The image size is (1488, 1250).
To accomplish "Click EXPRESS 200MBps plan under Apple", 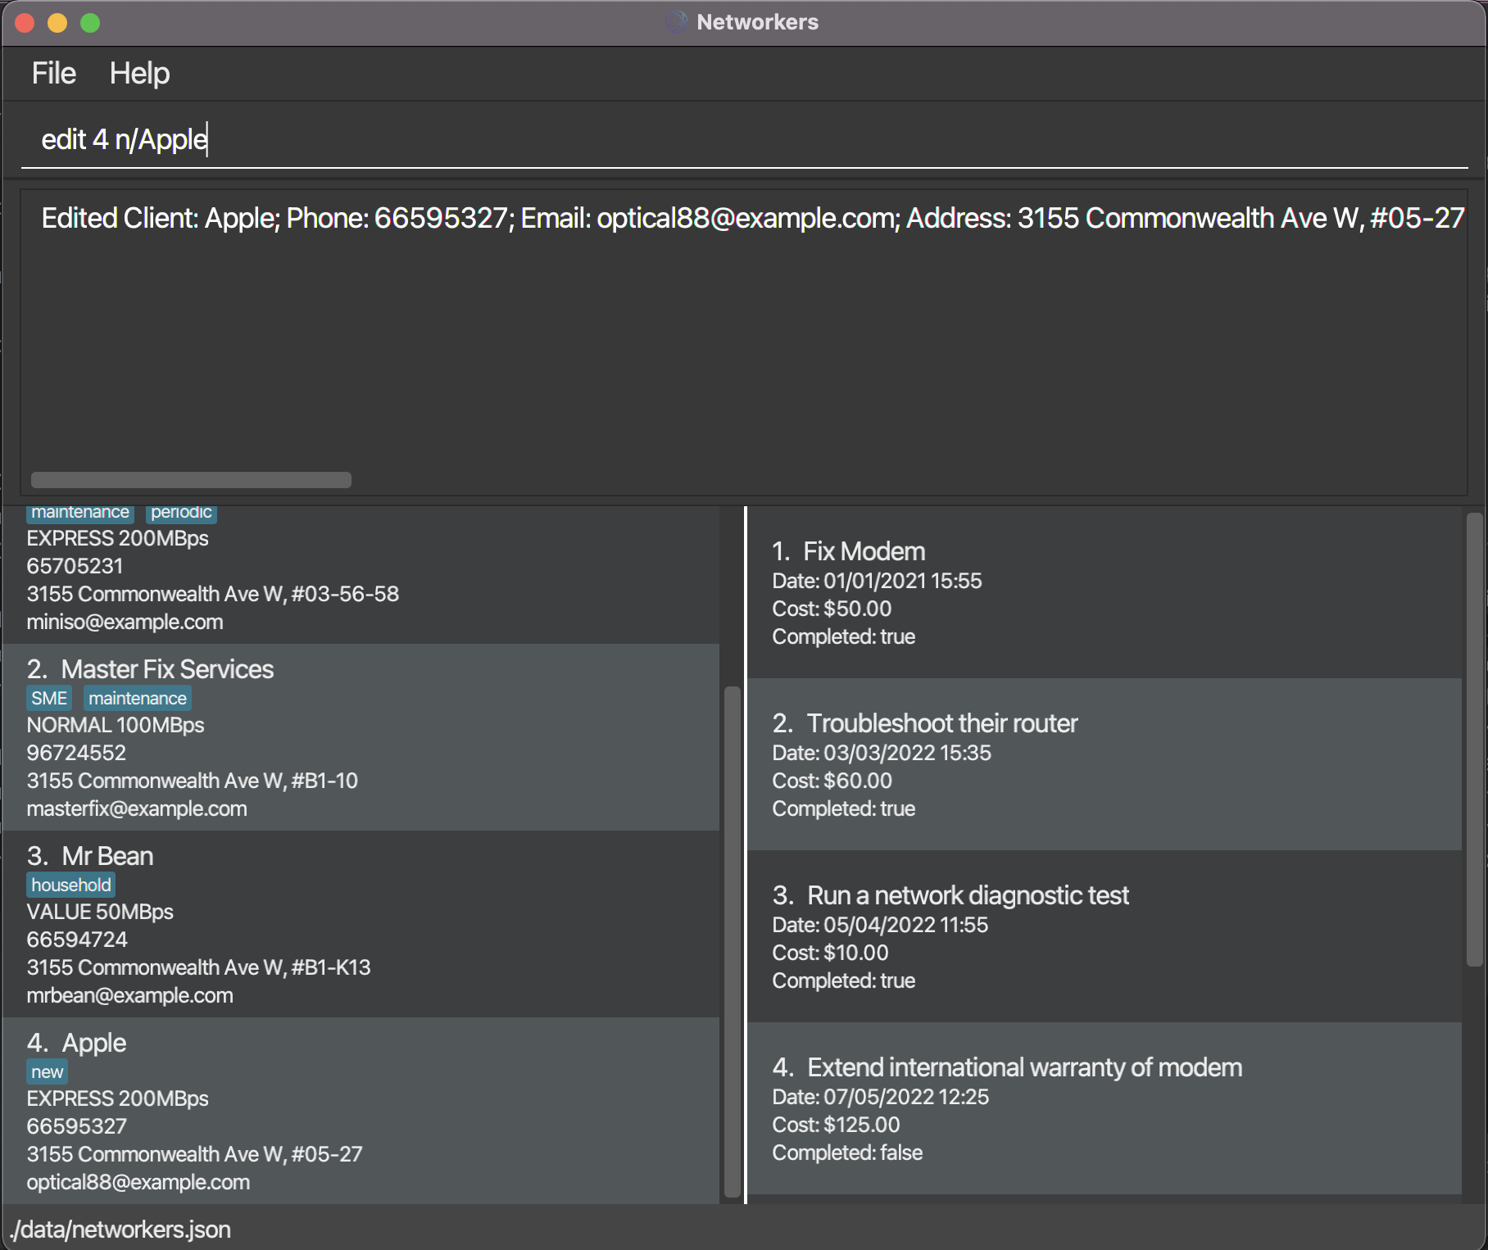I will [x=117, y=1098].
